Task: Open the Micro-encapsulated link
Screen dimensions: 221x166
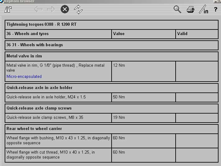Action: coord(24,76)
